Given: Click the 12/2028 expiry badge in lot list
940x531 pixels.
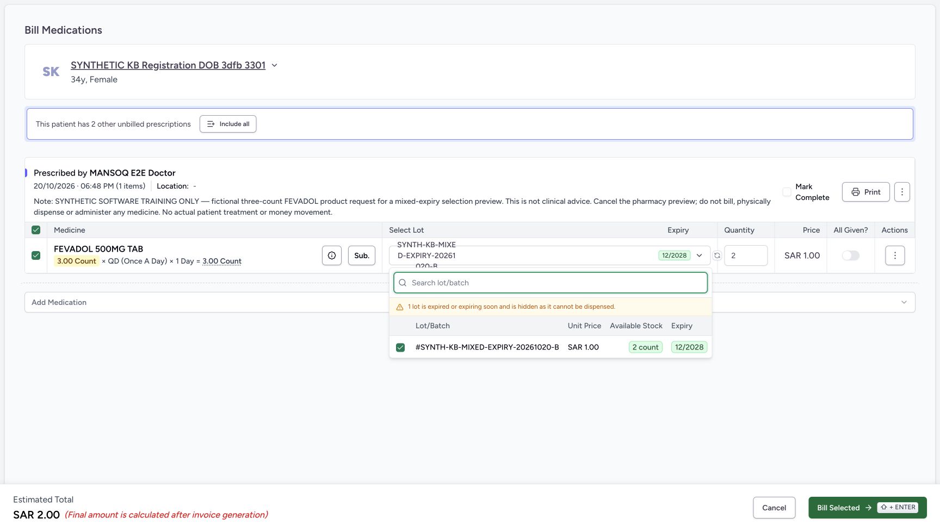Looking at the screenshot, I should (x=689, y=347).
